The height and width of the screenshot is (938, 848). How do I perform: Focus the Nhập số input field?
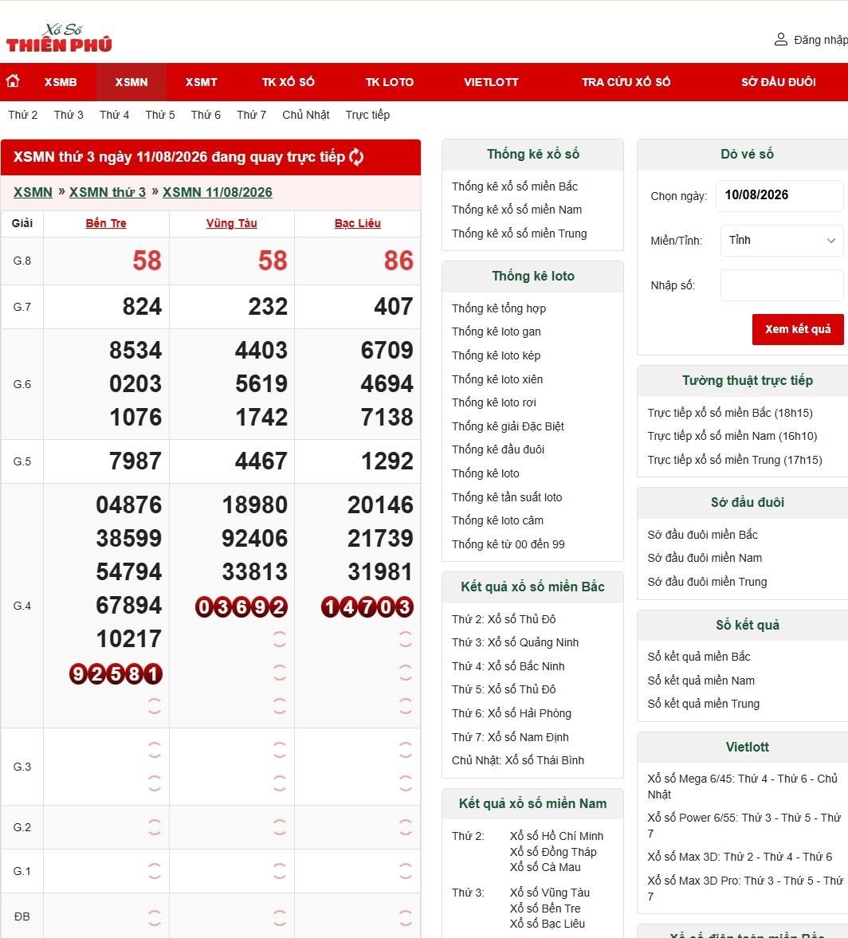coord(782,285)
